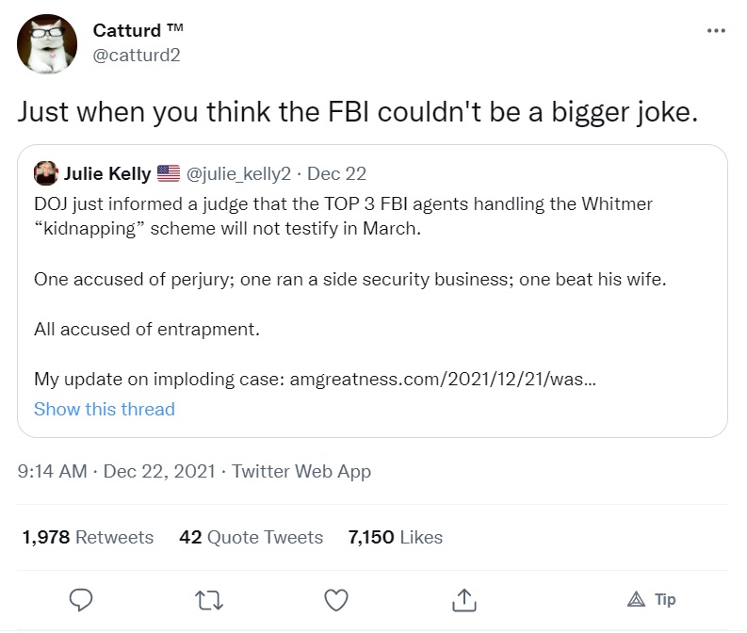This screenshot has width=747, height=633.
Task: Click Catturd's cat profile avatar
Action: click(47, 43)
